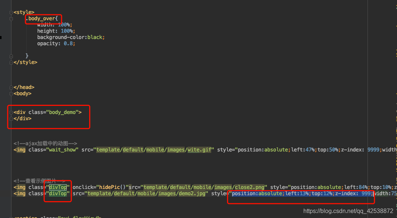Collapse the .body_over rule fold marker
Screen dimensions: 397x218
pyautogui.click(x=11, y=19)
